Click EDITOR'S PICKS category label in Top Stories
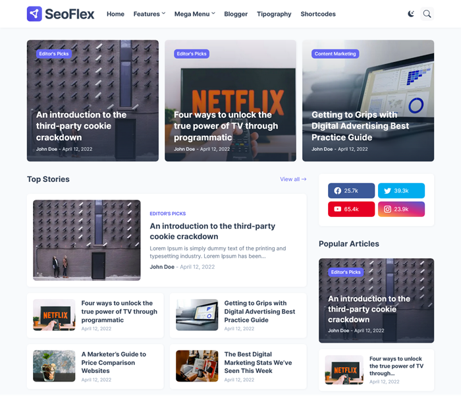 tap(167, 213)
